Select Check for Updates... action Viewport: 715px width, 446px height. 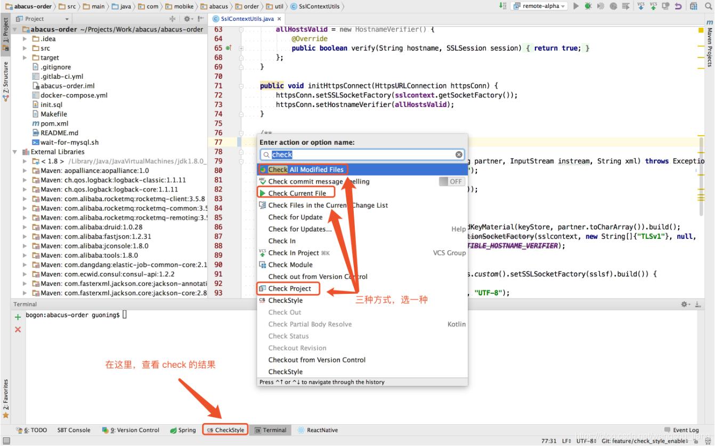[362, 229]
